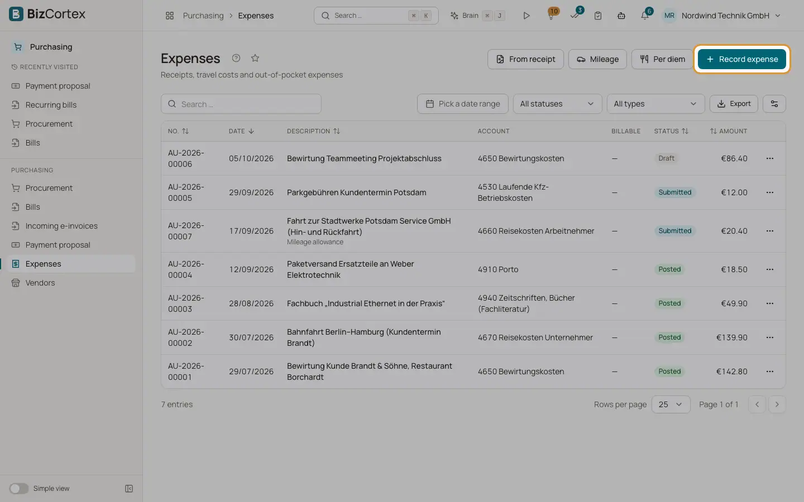This screenshot has height=502, width=804.
Task: Open the table view settings icon
Action: pyautogui.click(x=774, y=104)
